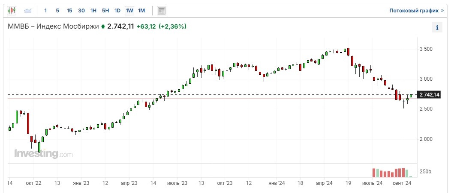This screenshot has width=451, height=193.
Task: Click the янв '24 date label
Action: (x=276, y=182)
